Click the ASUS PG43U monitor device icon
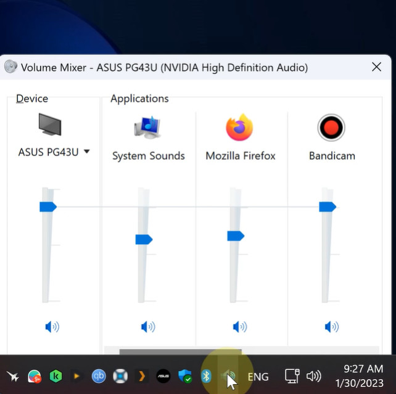 pos(50,125)
